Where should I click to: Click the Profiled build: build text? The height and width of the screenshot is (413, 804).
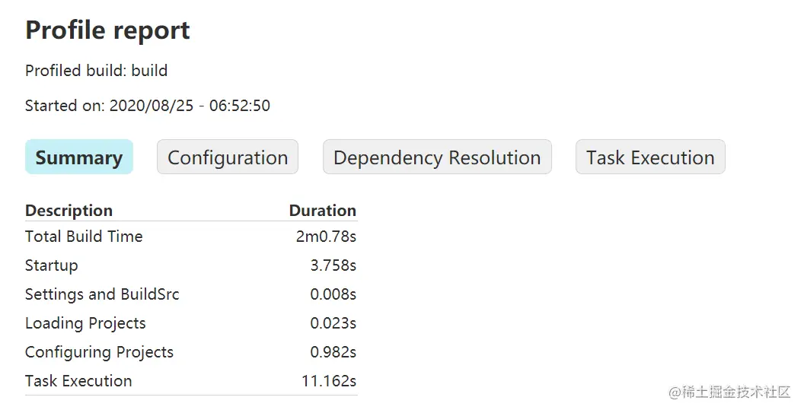(97, 70)
